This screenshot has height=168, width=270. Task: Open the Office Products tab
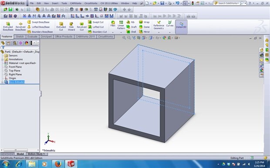[x=64, y=36]
